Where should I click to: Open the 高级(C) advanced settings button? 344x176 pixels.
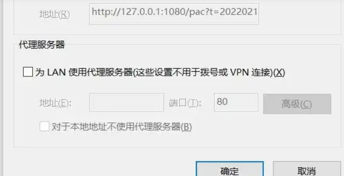297,104
